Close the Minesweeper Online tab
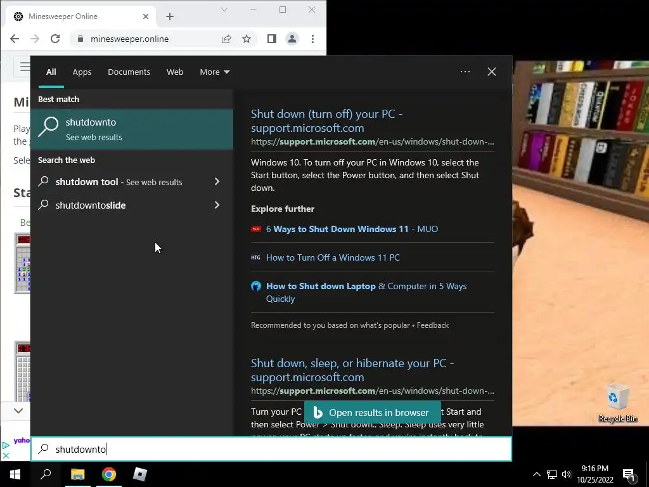 click(146, 16)
